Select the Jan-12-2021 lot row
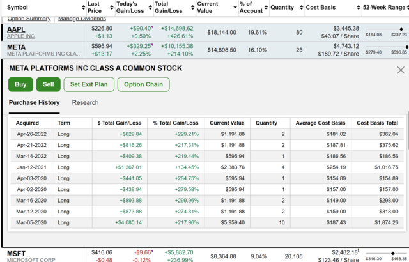Screen dimensions: 409x262 [x=207, y=167]
